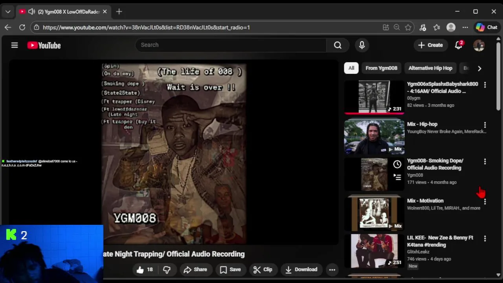Click the browser address bar URL
Image resolution: width=503 pixels, height=283 pixels.
[146, 28]
